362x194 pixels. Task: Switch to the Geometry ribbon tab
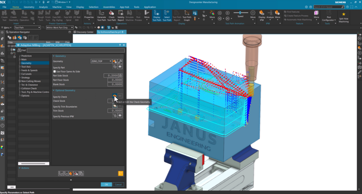(x=29, y=7)
